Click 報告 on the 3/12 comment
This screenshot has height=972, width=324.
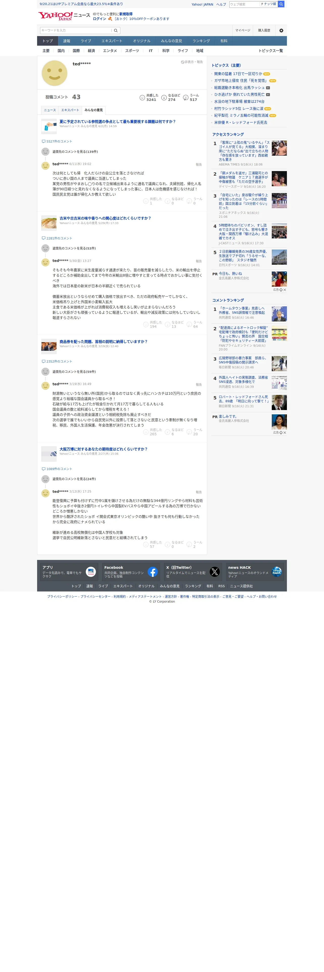(x=199, y=492)
